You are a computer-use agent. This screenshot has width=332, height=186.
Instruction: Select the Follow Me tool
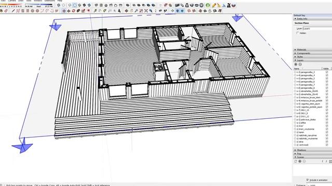coord(78,11)
